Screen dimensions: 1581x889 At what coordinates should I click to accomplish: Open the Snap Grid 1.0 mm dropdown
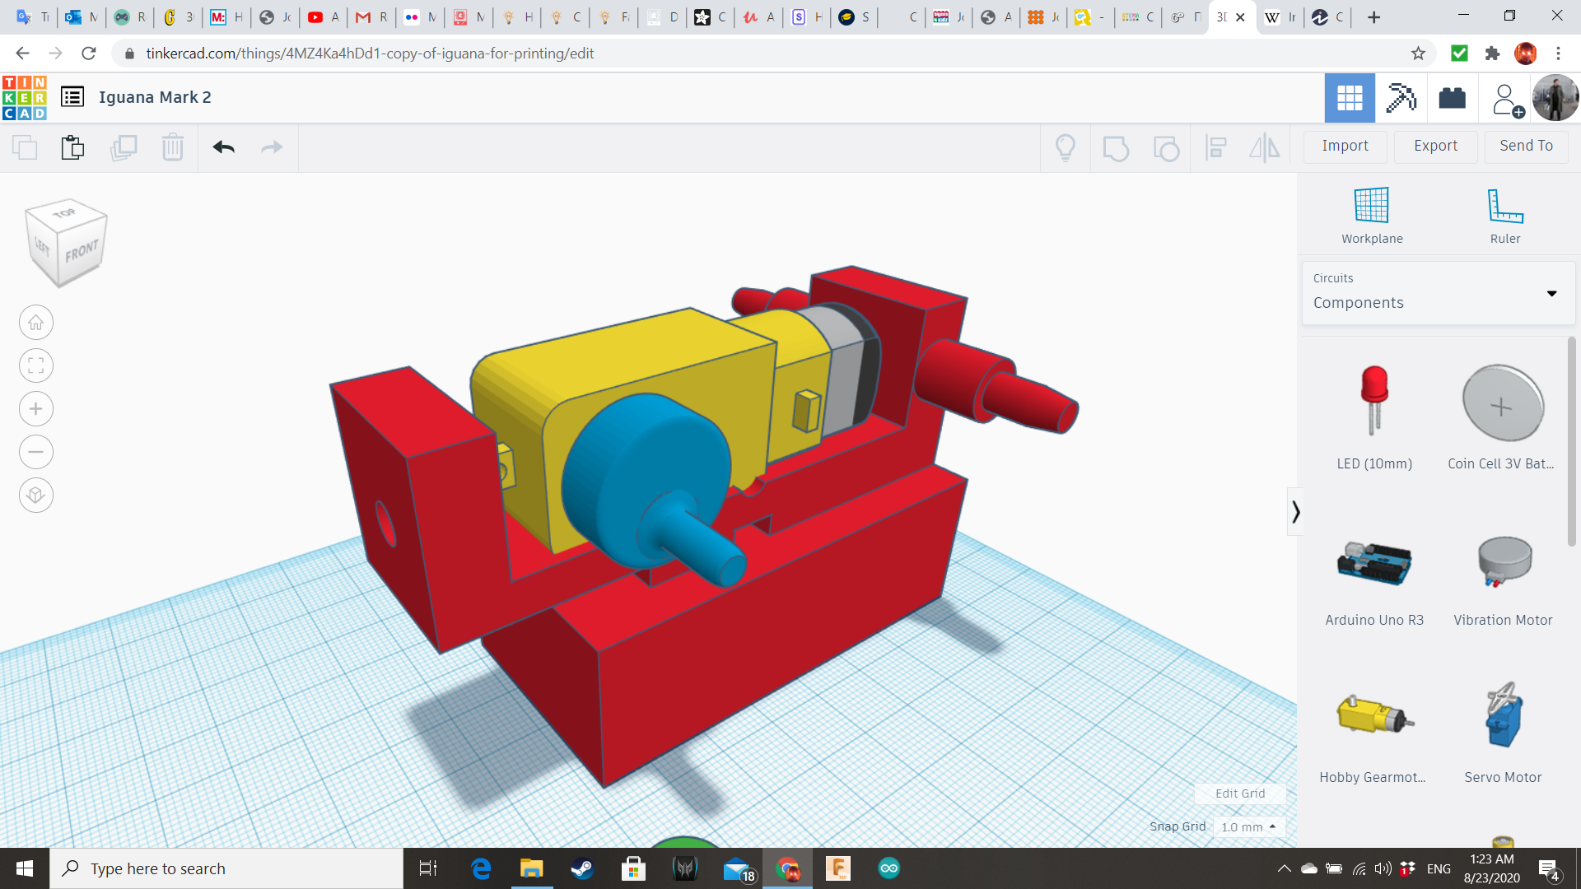click(1248, 826)
